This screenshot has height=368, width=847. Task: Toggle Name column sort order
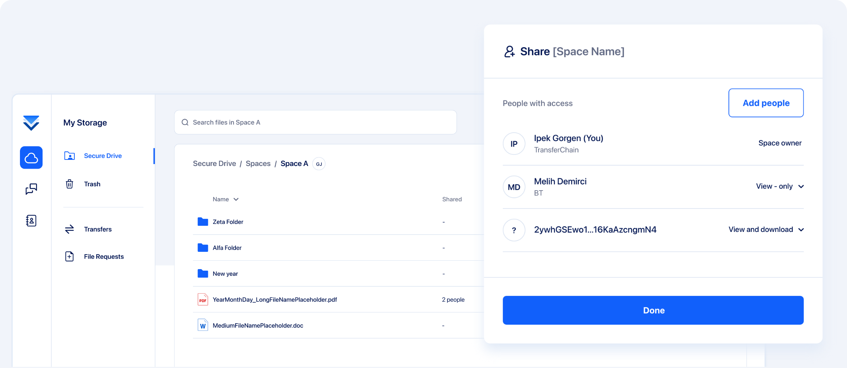(226, 199)
